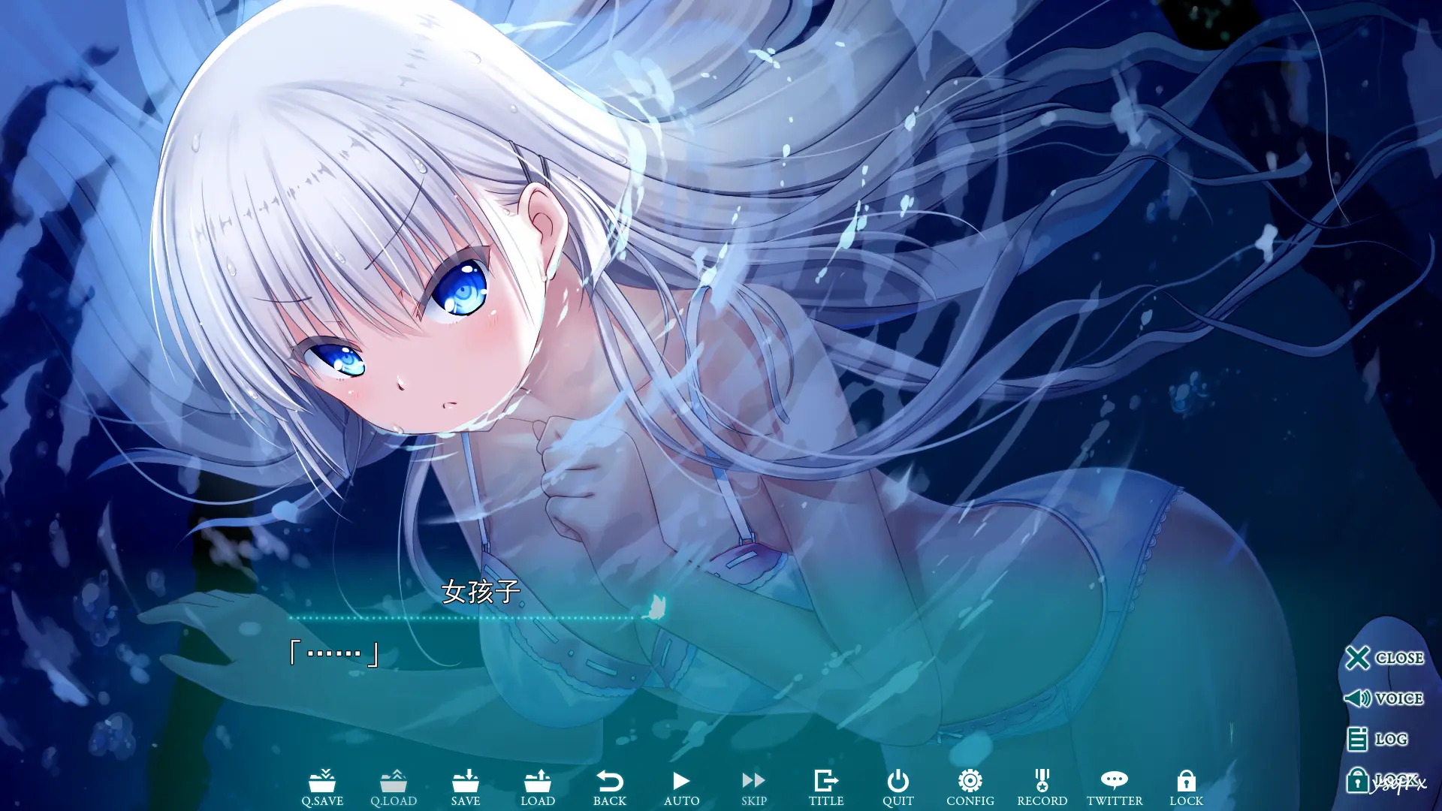Image resolution: width=1442 pixels, height=811 pixels.
Task: Open the RECORD medal icon
Action: click(x=1042, y=788)
